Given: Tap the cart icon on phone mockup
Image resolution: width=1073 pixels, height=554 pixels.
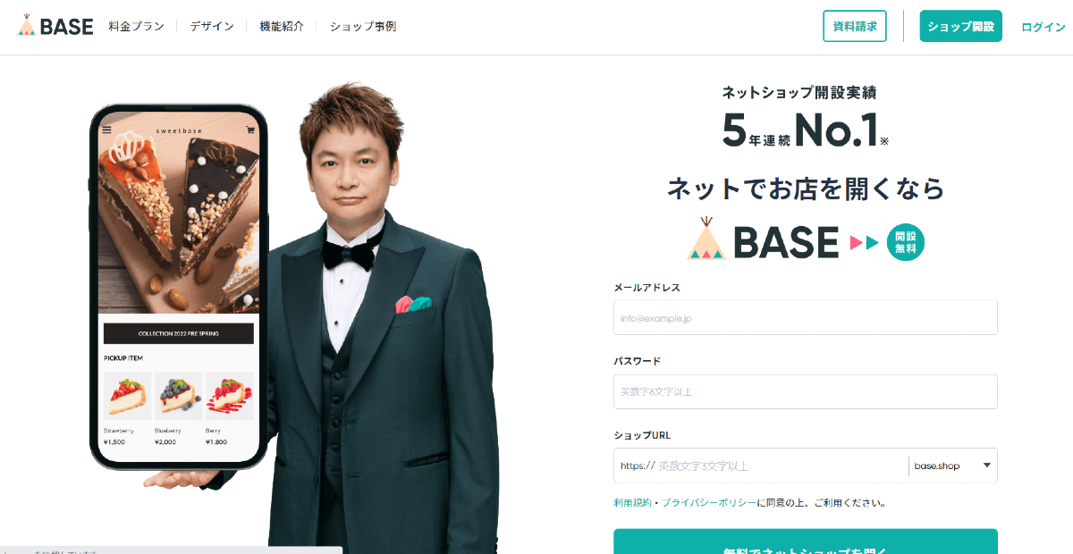Looking at the screenshot, I should coord(251,130).
